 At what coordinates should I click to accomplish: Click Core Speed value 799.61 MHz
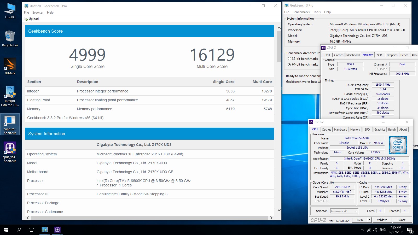click(x=342, y=187)
